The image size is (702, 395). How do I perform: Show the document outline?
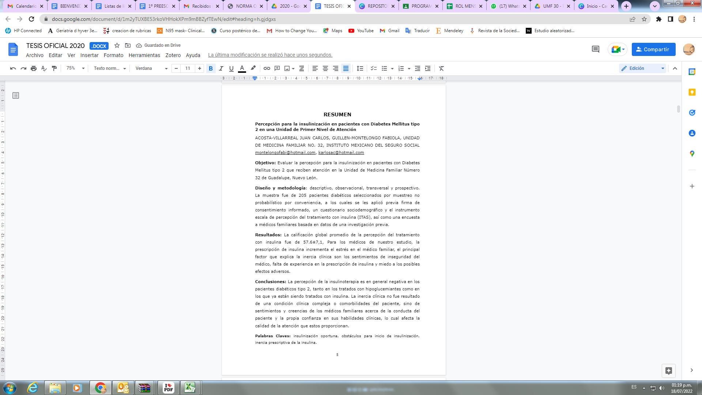pos(16,95)
